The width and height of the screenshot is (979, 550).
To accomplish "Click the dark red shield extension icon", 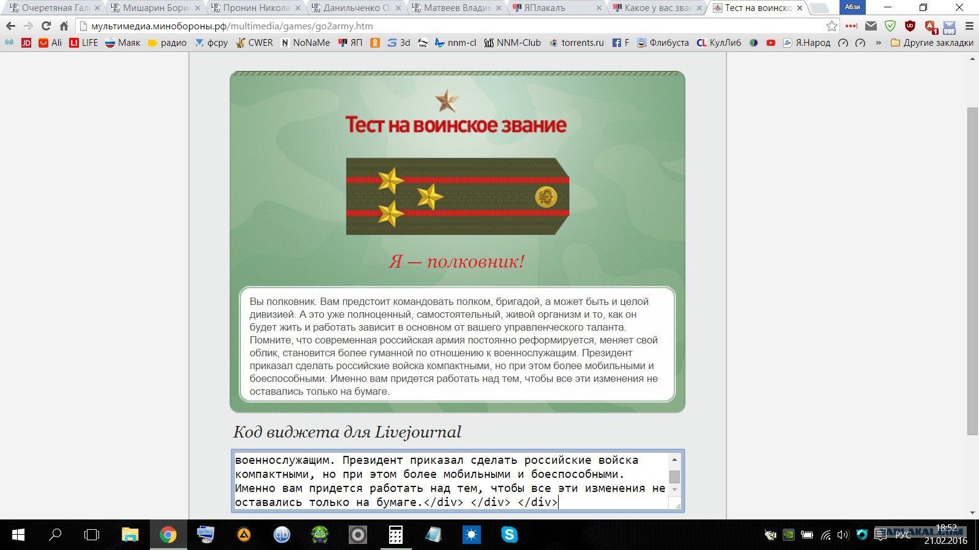I will (x=910, y=26).
